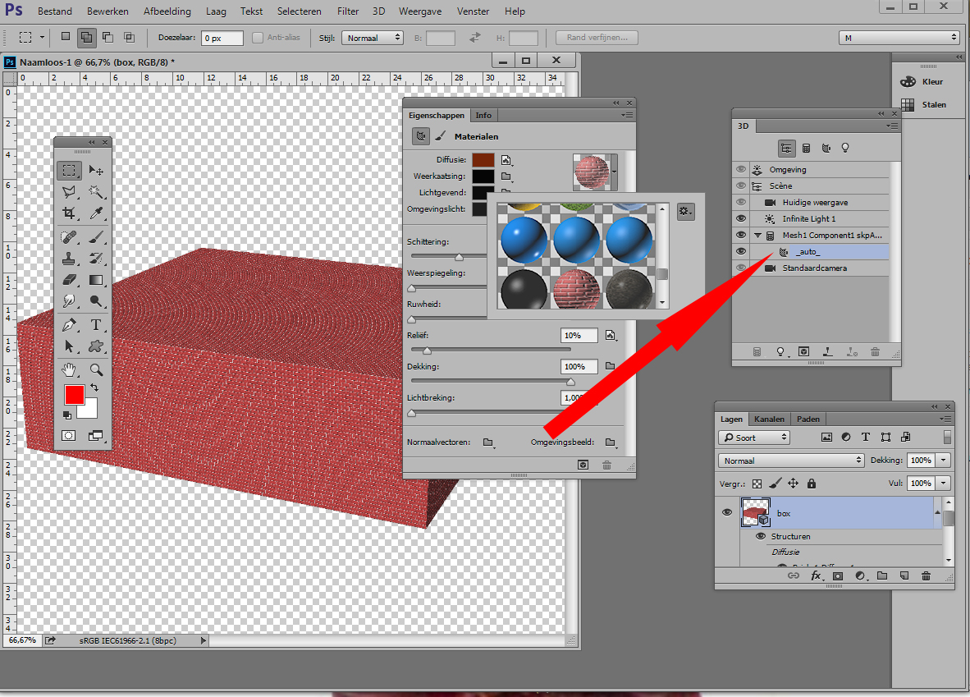This screenshot has width=970, height=697.
Task: Switch to the Kanalen tab
Action: [769, 419]
